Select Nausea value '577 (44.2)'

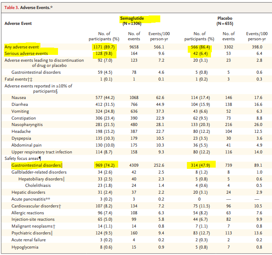[x=105, y=98]
